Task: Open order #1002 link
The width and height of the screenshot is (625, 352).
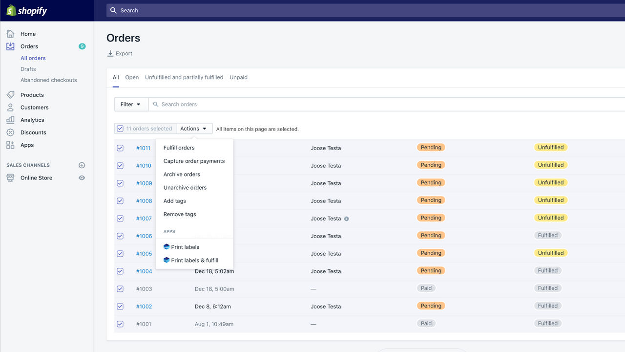Action: (144, 307)
